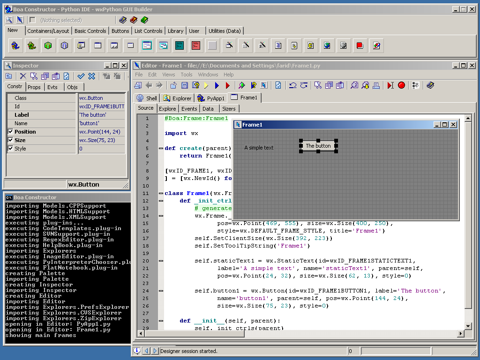The image size is (480, 360).
Task: Open the help book icon in the Editor toolbar
Action: tap(430, 85)
